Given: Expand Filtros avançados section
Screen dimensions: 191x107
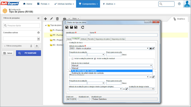Looking at the screenshot, I should (x=13, y=46).
